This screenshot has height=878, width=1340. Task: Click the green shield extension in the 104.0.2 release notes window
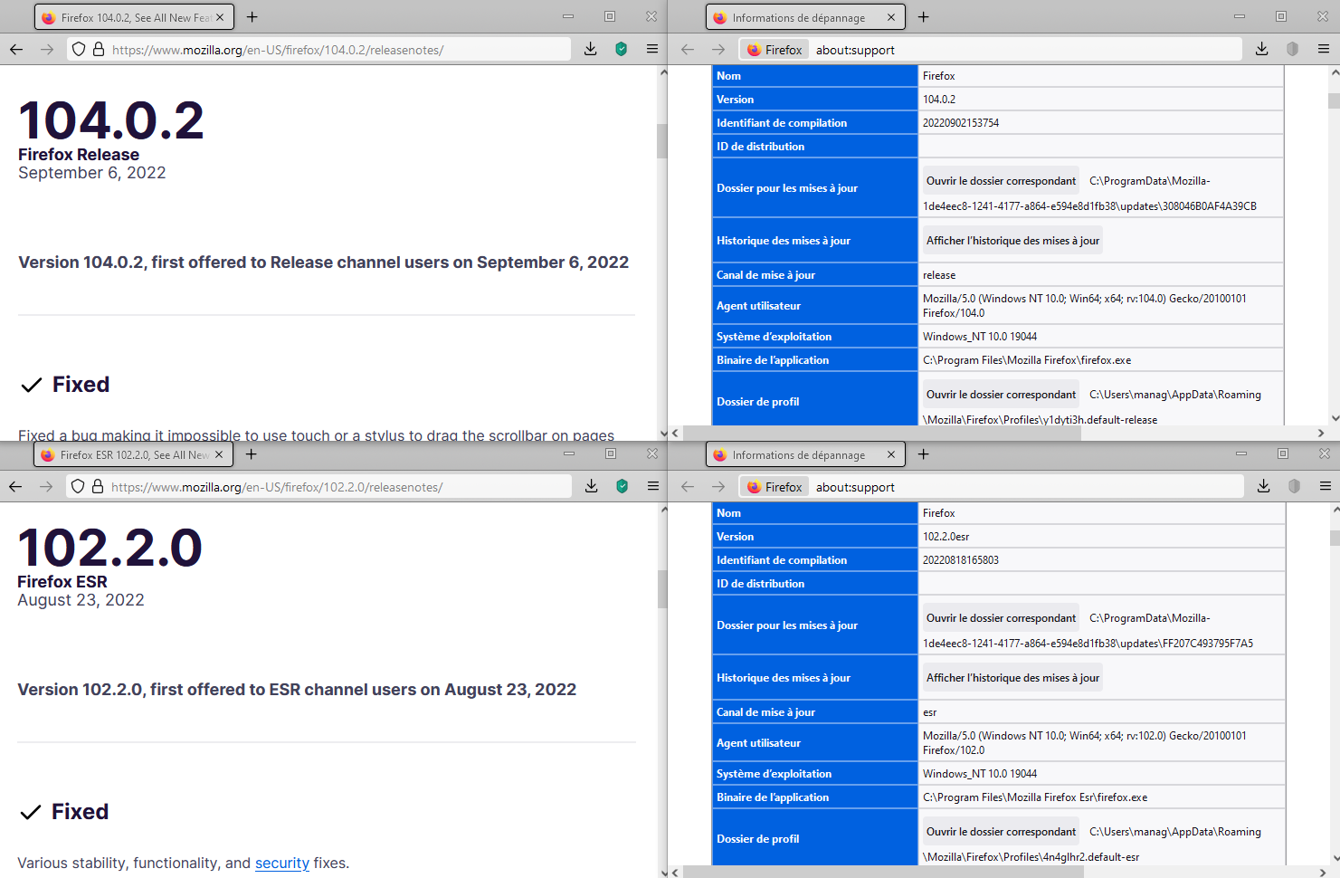(x=622, y=50)
